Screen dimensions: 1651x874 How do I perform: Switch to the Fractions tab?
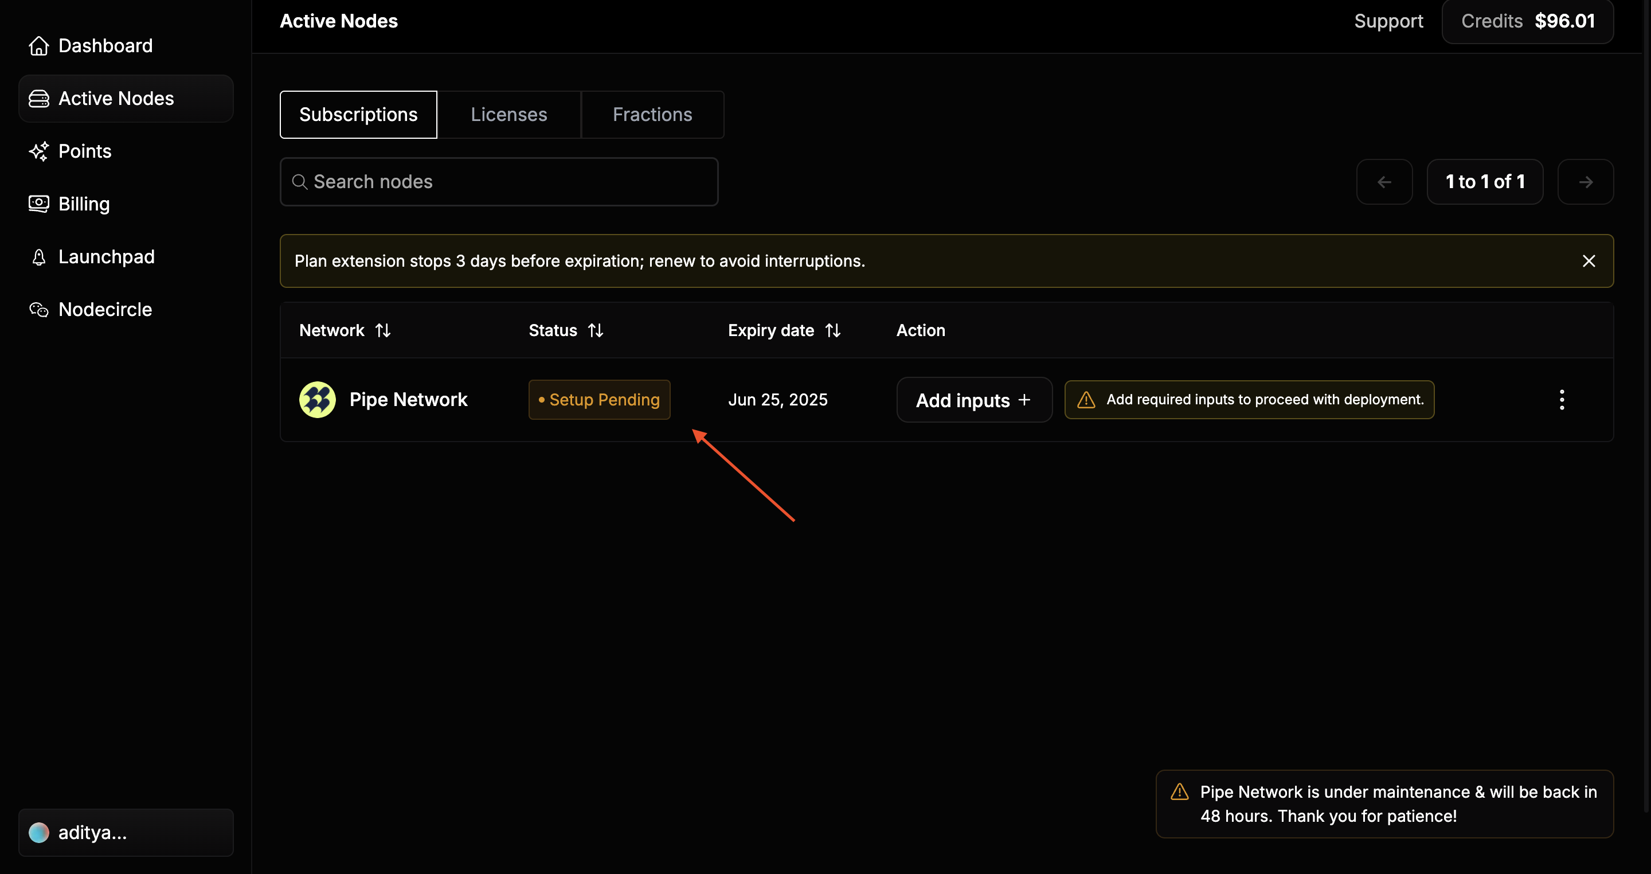click(652, 115)
